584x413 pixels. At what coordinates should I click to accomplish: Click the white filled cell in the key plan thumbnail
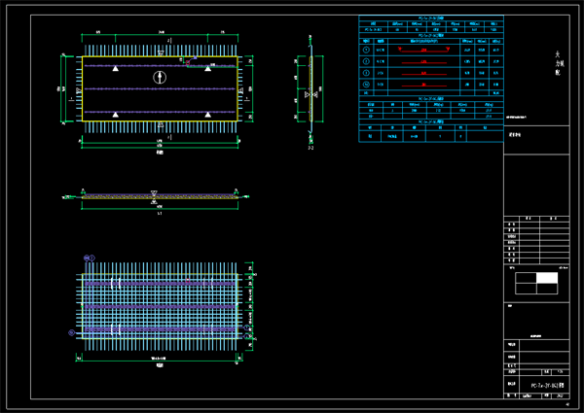(x=547, y=278)
